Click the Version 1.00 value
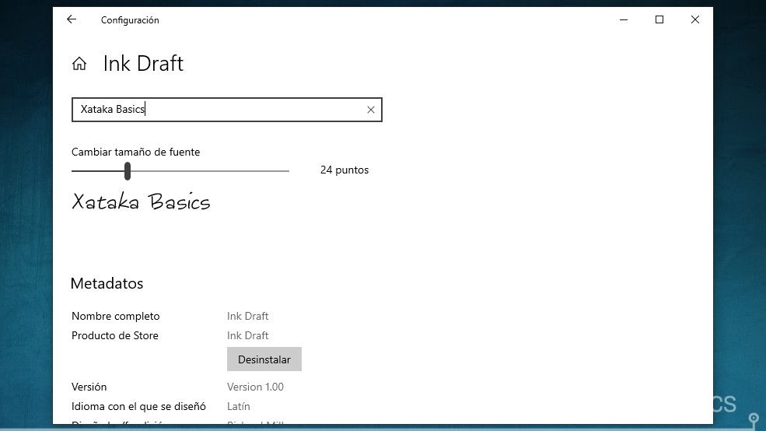 click(x=255, y=387)
